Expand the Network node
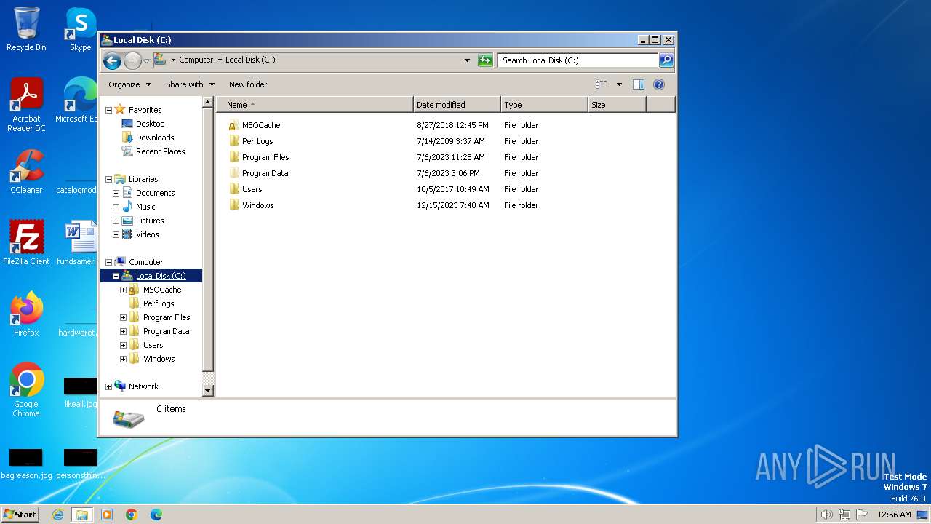This screenshot has height=524, width=931. coord(108,386)
